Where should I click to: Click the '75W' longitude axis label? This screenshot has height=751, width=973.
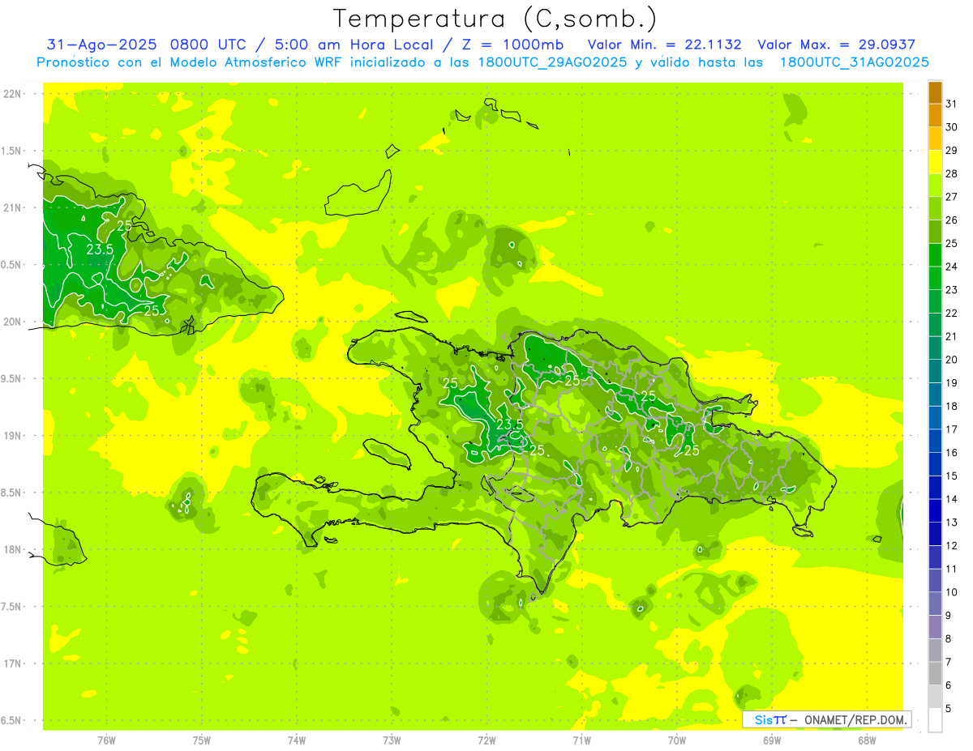click(202, 740)
